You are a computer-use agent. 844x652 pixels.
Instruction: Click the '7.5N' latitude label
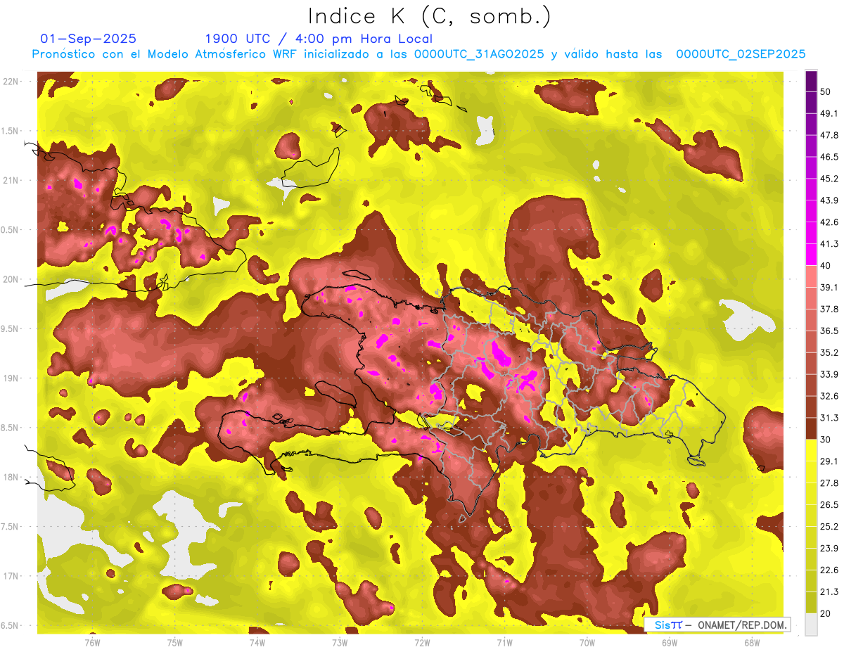(10, 527)
